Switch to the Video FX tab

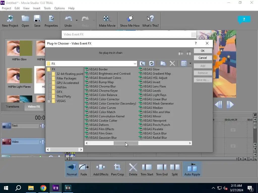pyautogui.click(x=34, y=107)
